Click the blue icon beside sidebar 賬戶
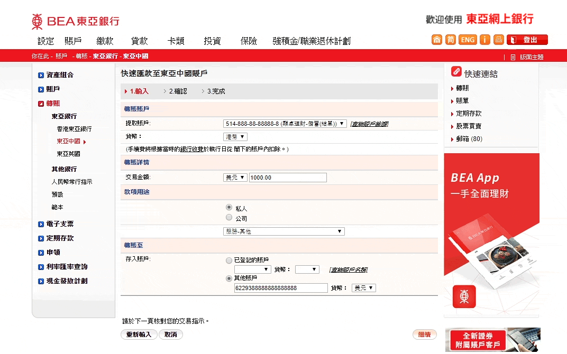Viewport: 567px width, 354px height. [x=41, y=89]
